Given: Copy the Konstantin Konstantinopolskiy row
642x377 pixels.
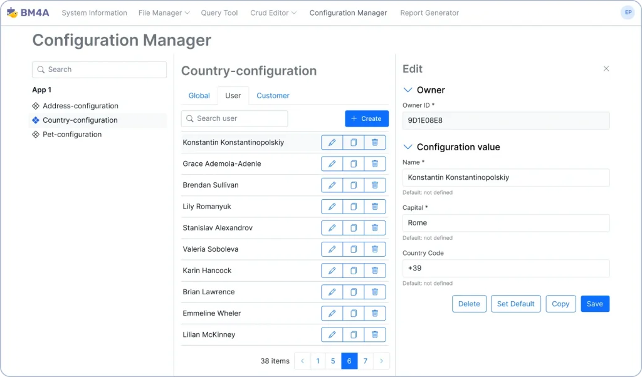Looking at the screenshot, I should 354,142.
